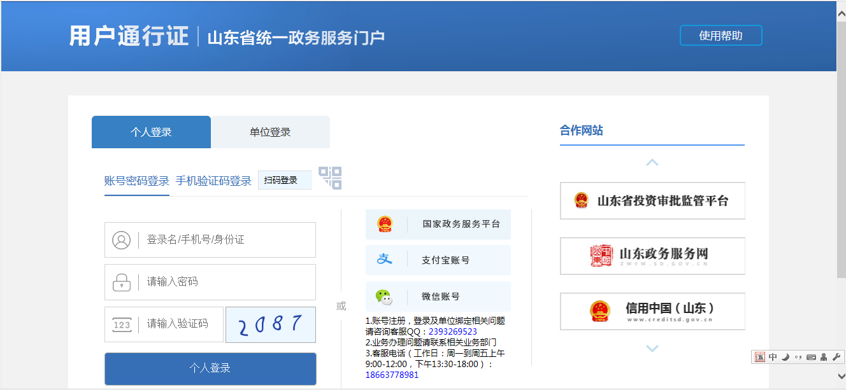
Task: Click the QR code scan login icon
Action: pos(330,178)
